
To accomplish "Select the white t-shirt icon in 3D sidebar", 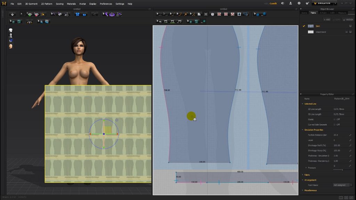I will coord(11,30).
